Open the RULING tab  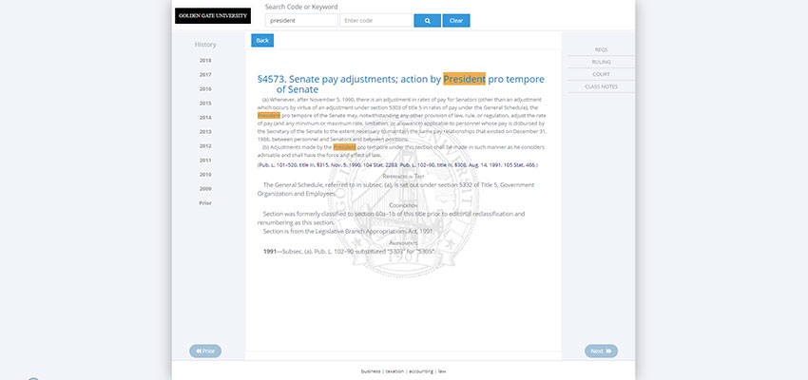point(601,62)
